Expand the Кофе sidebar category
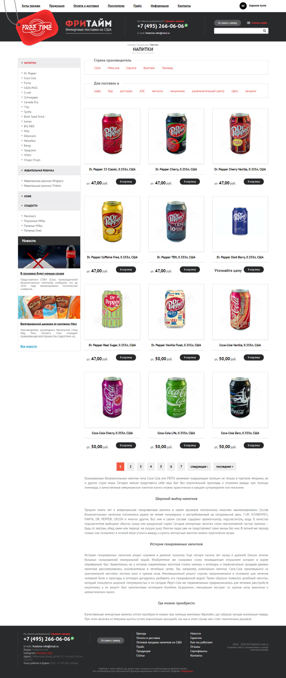286x678 pixels. click(x=28, y=196)
